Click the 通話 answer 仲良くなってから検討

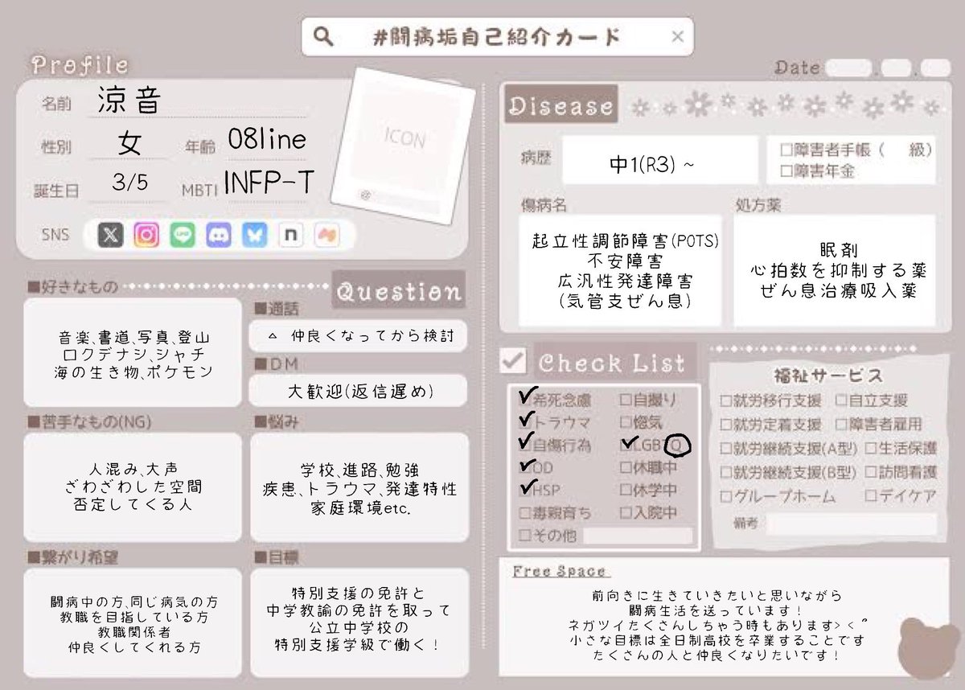pos(359,336)
